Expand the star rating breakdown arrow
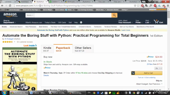Image resolution: width=170 pixels, height=95 pixels. (x=15, y=42)
